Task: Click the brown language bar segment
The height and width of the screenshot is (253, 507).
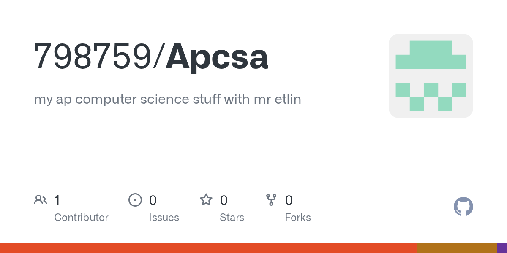Action: pyautogui.click(x=457, y=248)
